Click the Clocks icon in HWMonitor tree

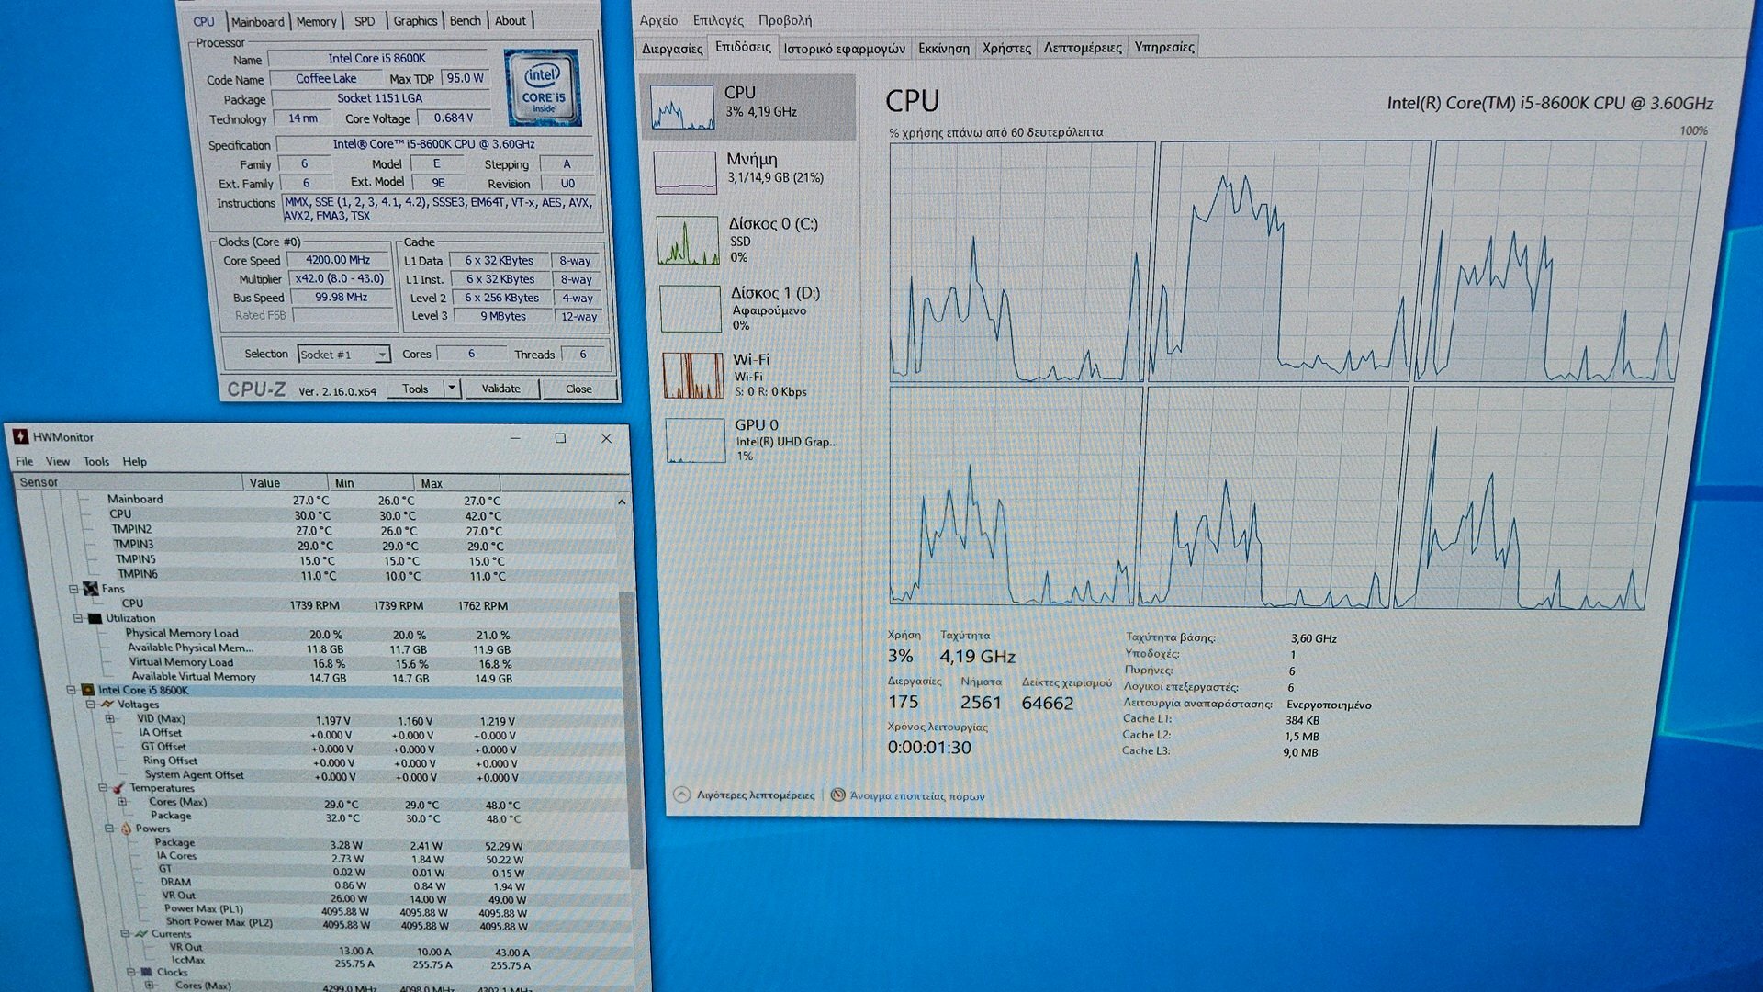(147, 972)
